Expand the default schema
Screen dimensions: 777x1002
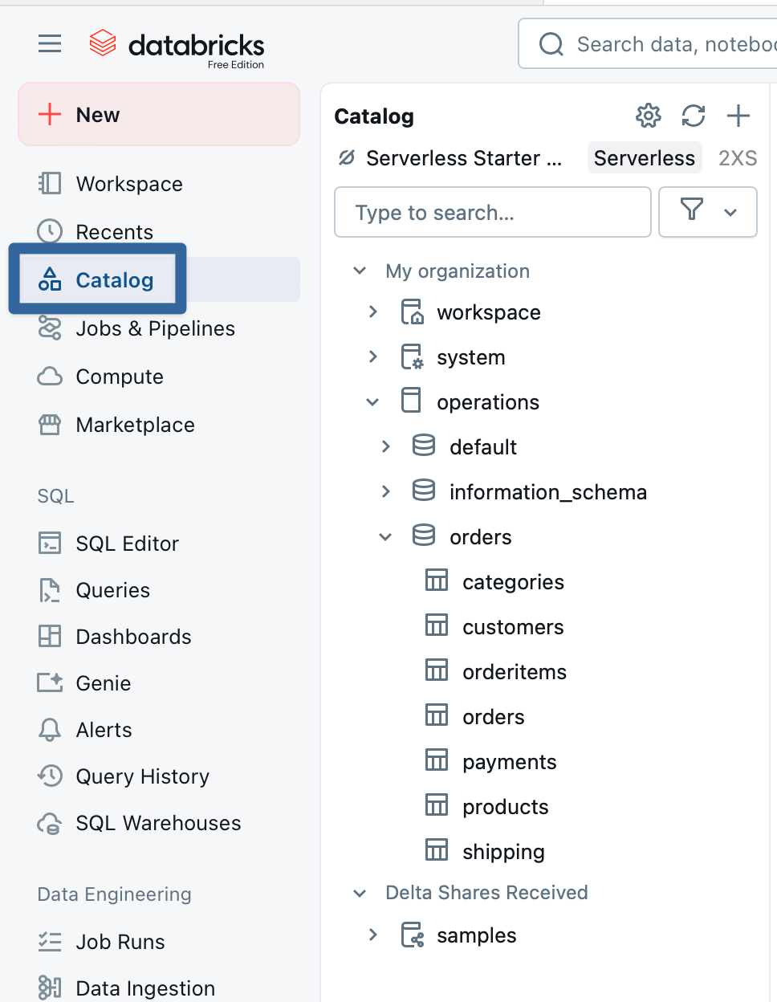pyautogui.click(x=385, y=446)
